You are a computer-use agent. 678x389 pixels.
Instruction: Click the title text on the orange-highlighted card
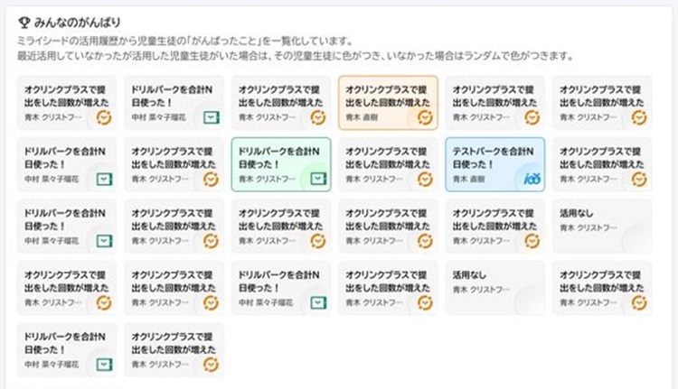tap(386, 97)
